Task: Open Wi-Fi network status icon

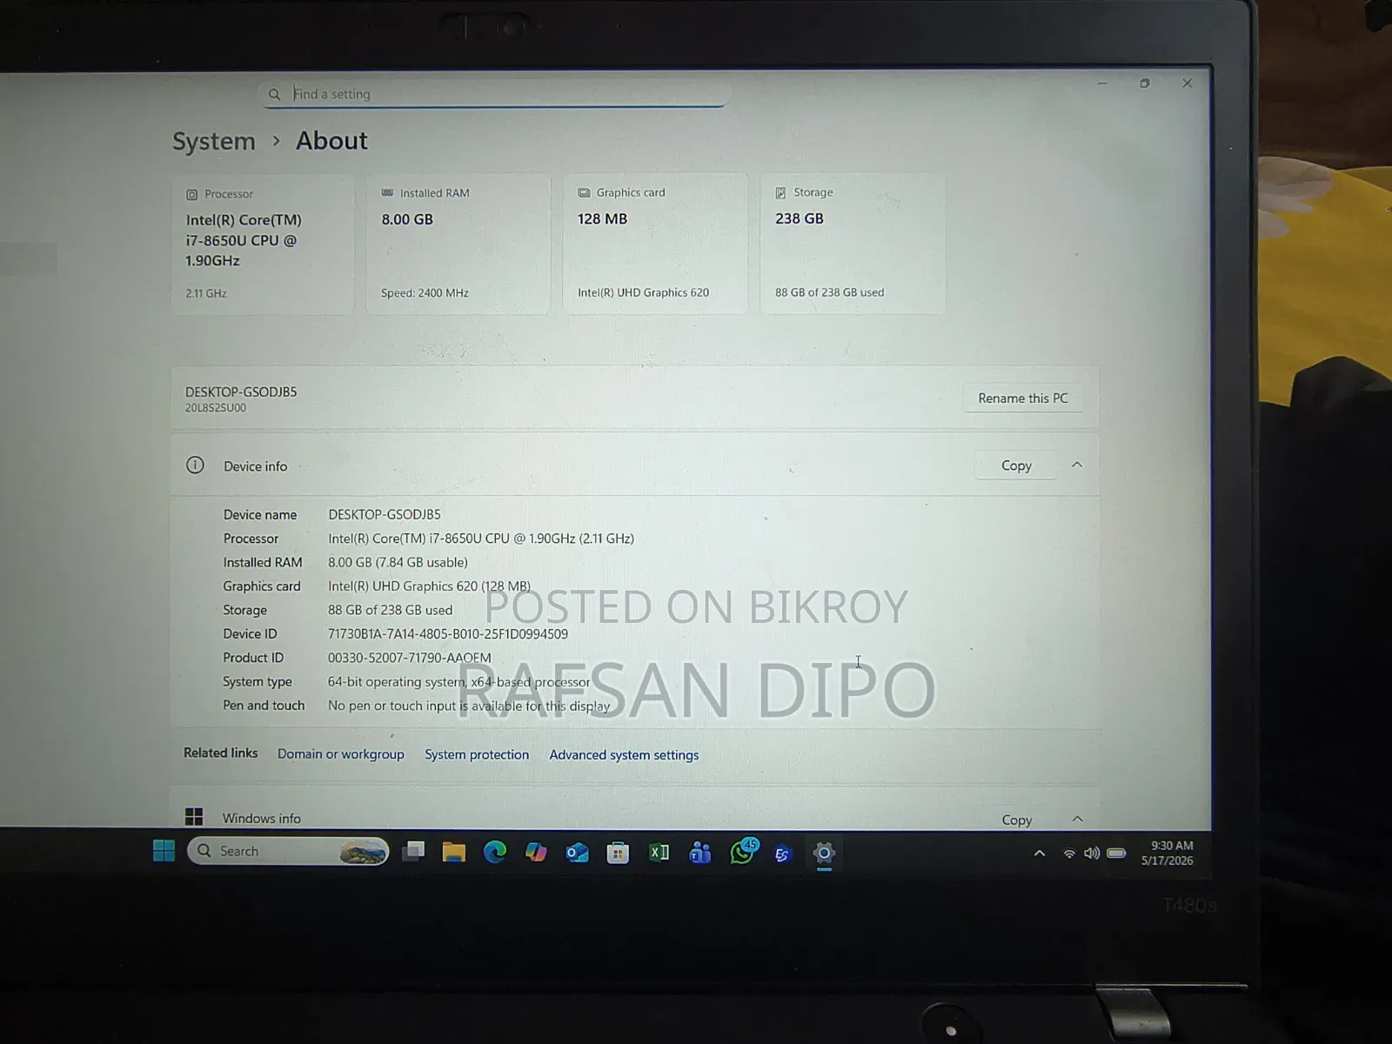Action: point(1069,853)
